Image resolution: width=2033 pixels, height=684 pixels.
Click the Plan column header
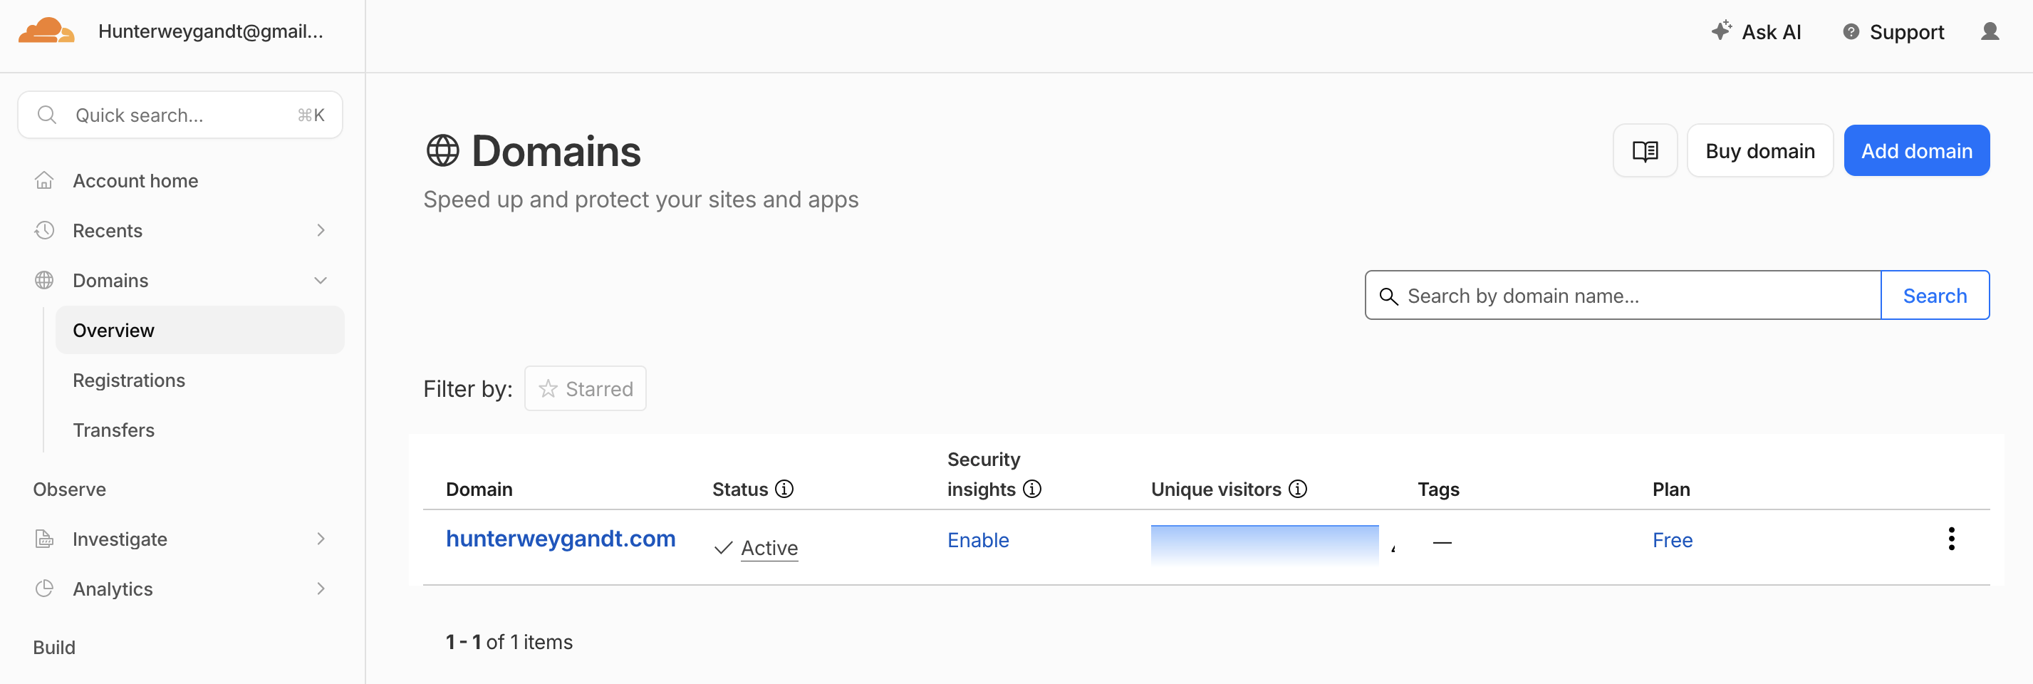tap(1670, 489)
